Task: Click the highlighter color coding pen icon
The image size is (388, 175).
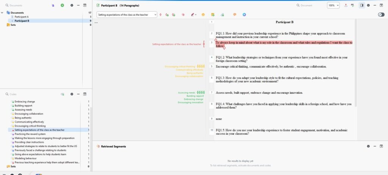Action: (x=192, y=15)
